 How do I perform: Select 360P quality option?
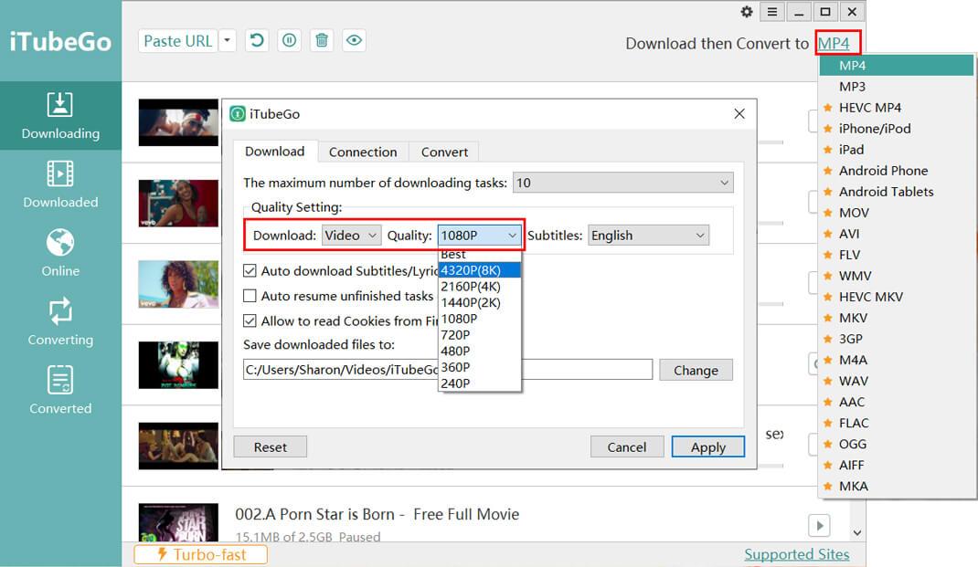click(x=479, y=368)
